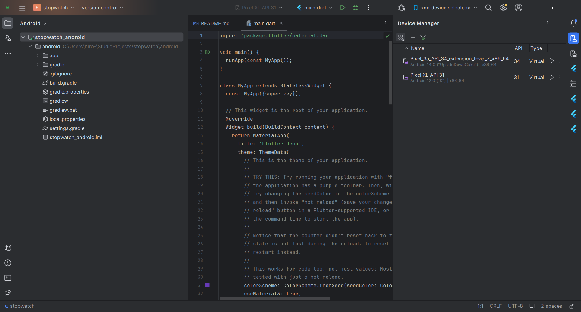This screenshot has height=312, width=581.
Task: Click the green Run button in the toolbar
Action: coord(343,8)
